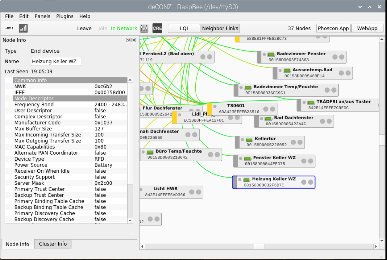Click the Leave network button
Screen dimensions: 387x260
pos(84,28)
